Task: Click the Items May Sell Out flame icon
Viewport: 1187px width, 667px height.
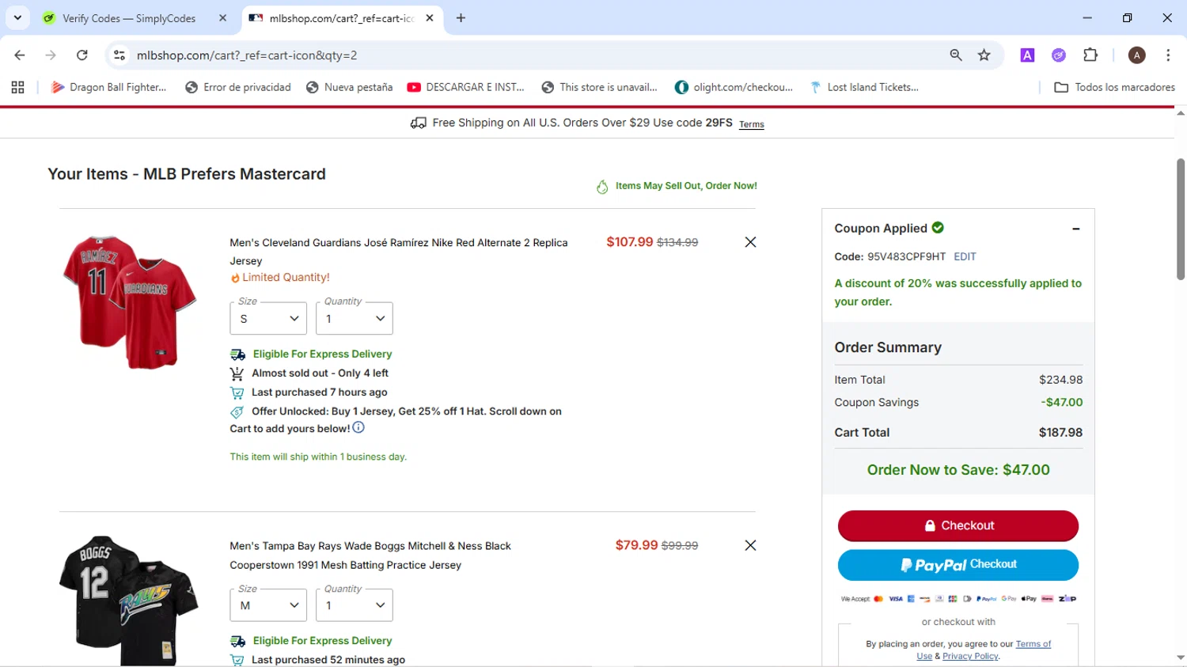Action: point(602,187)
